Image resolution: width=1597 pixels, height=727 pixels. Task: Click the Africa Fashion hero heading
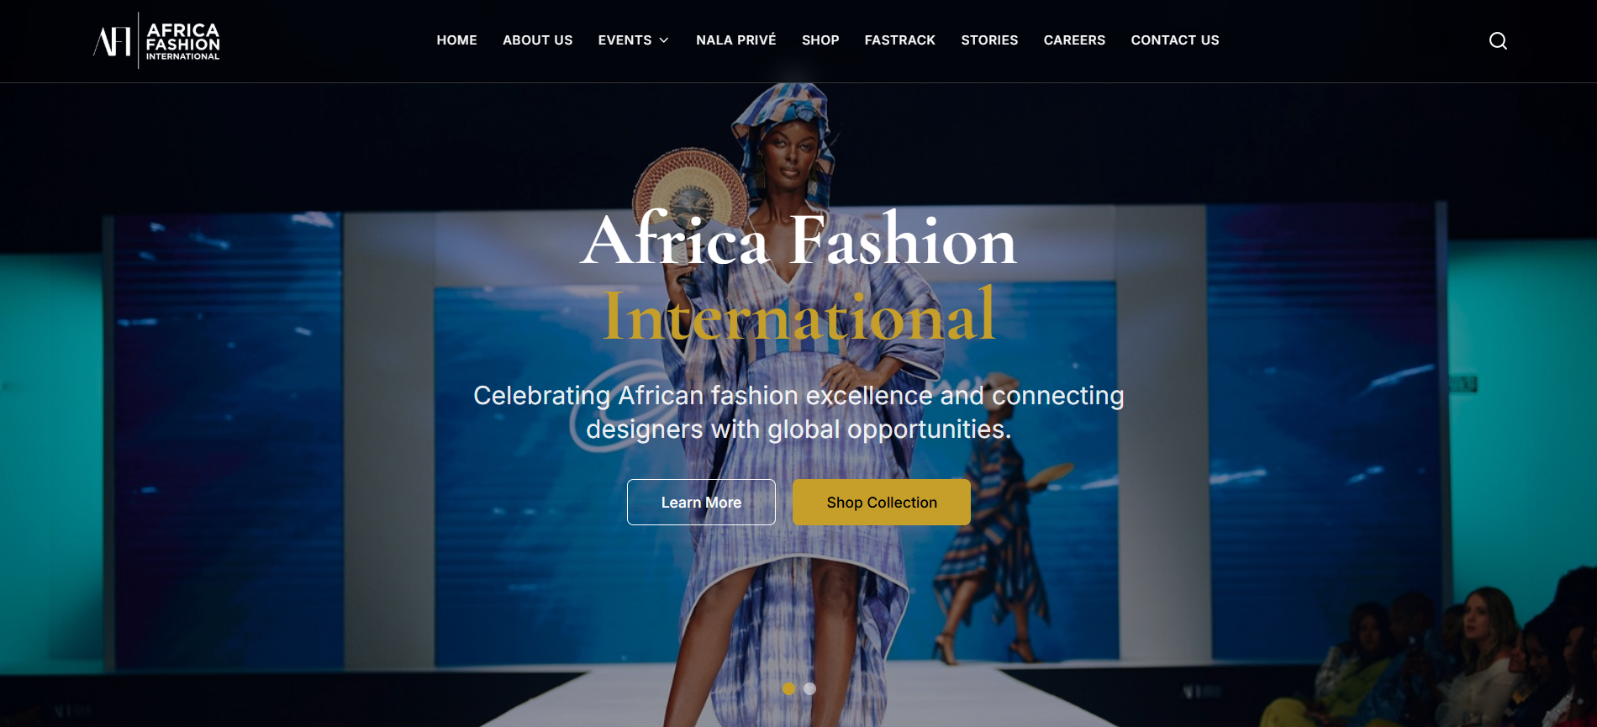(x=798, y=240)
